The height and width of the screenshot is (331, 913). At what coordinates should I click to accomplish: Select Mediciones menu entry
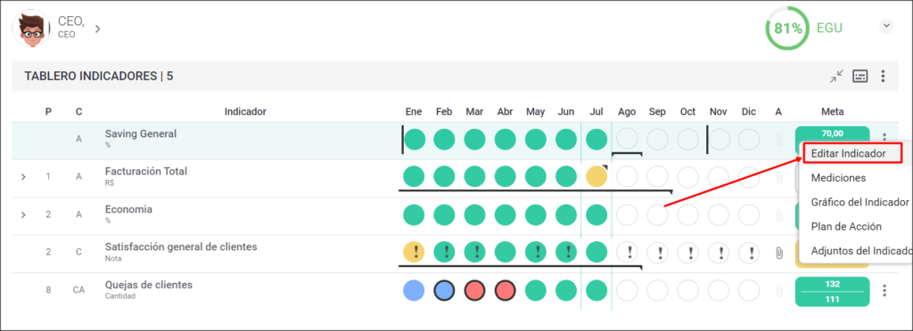[838, 178]
